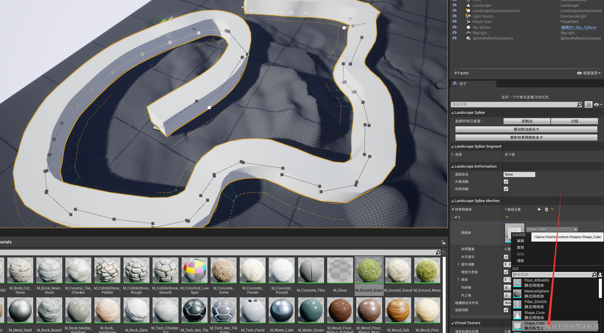
Task: Click the content browser search magnifier
Action: click(438, 253)
